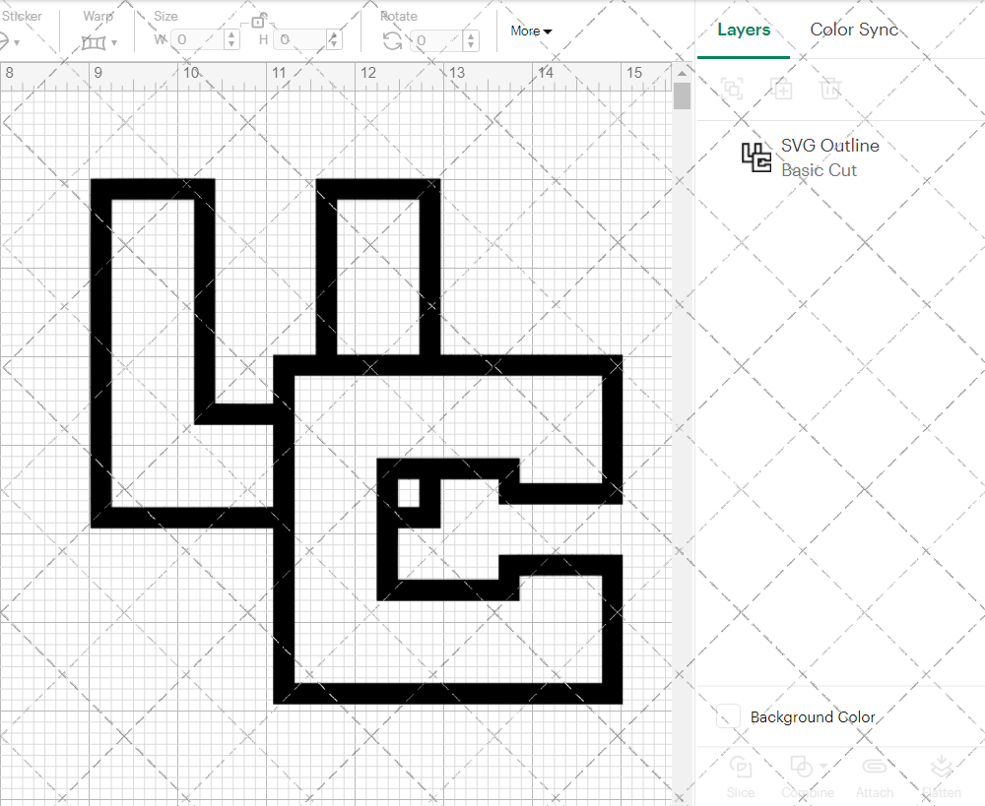Toggle the size aspect ratio lock
Viewport: 985px width, 806px height.
(x=257, y=21)
